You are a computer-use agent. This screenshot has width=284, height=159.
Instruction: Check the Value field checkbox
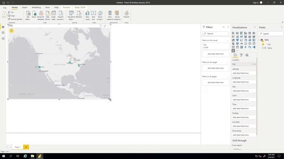pyautogui.click(x=263, y=48)
